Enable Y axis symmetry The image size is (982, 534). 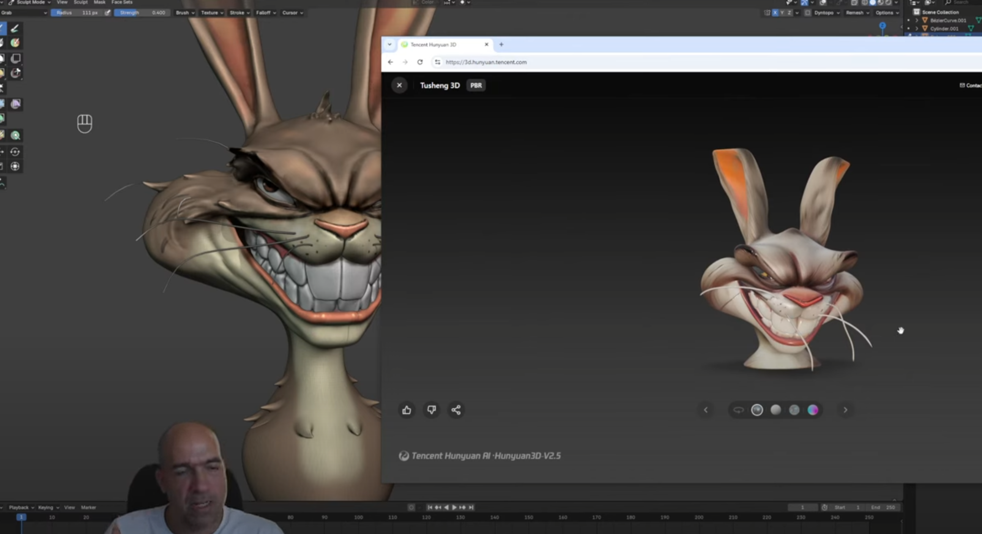click(782, 13)
